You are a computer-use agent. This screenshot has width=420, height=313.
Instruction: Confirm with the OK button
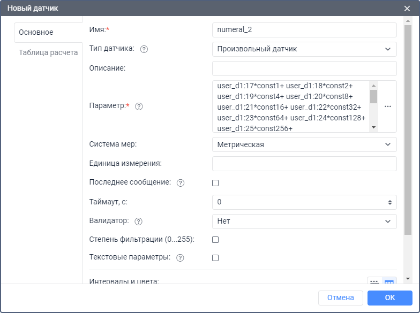point(389,298)
